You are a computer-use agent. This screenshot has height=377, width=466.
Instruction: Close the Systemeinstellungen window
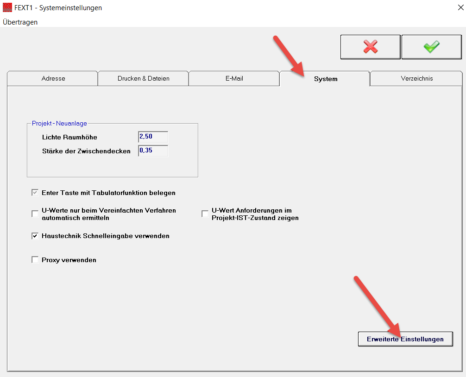460,7
